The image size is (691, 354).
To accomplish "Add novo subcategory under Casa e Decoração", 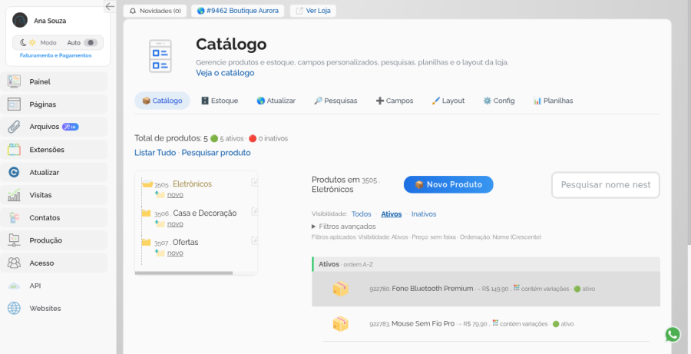I will [x=175, y=223].
